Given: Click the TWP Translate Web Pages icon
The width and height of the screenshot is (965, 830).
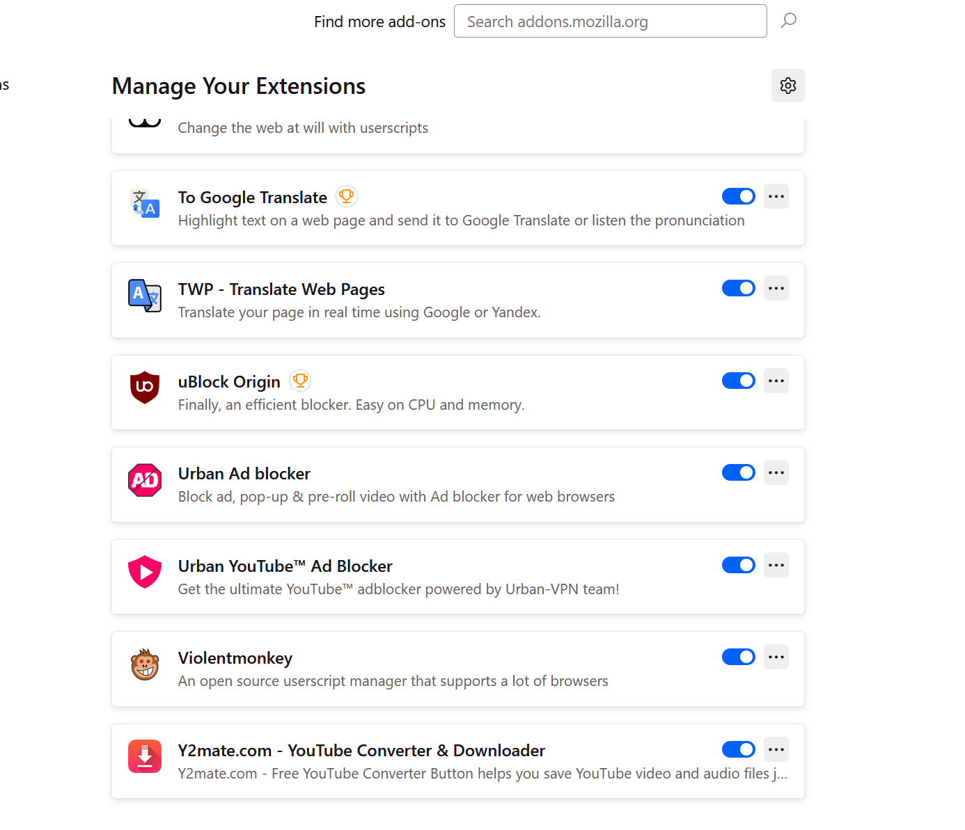Looking at the screenshot, I should (145, 296).
